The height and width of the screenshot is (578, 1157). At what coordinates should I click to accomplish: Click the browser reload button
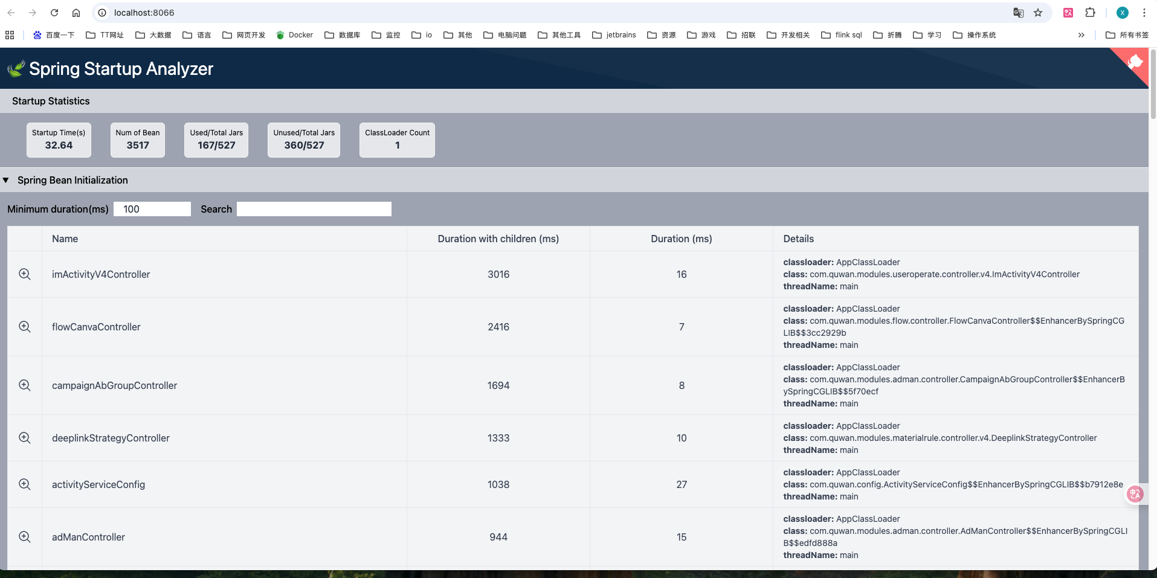click(x=54, y=13)
